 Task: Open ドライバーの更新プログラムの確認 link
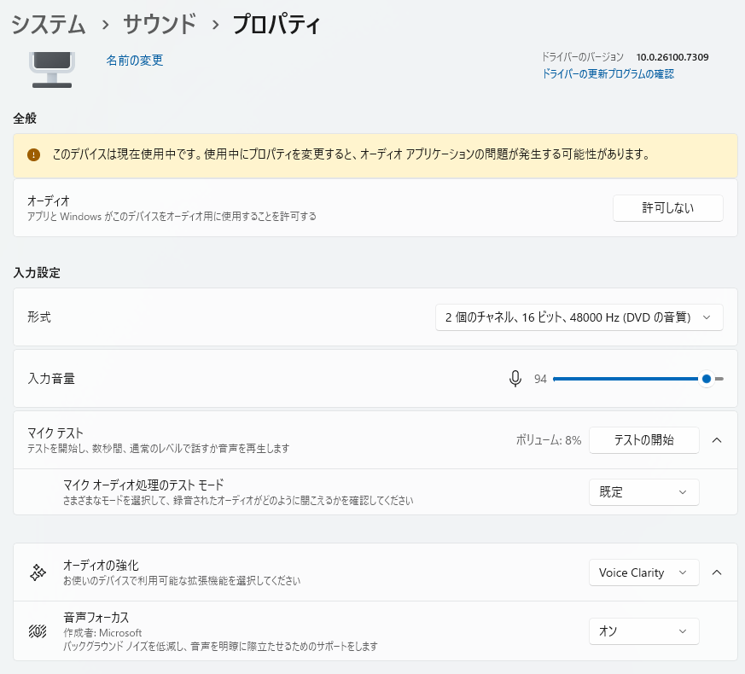point(608,74)
